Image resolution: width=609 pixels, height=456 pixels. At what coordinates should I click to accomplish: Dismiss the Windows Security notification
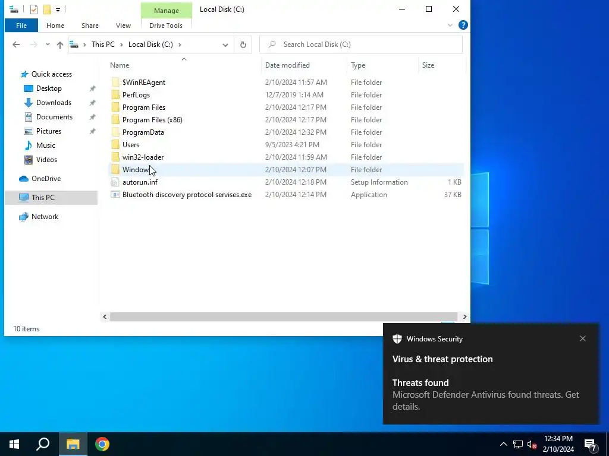[x=583, y=338]
